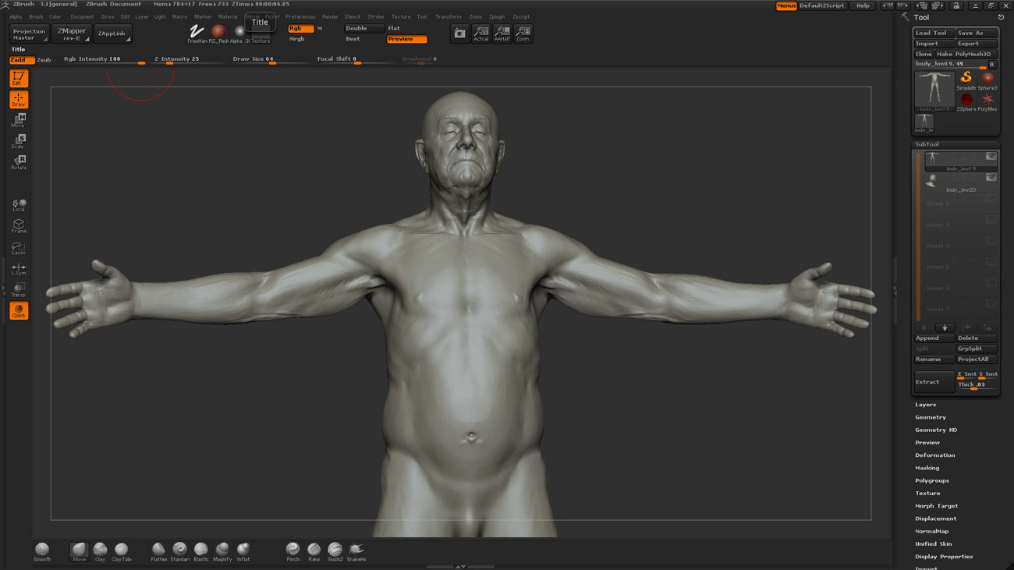1014x570 pixels.
Task: Open the Zplugin menu
Action: click(x=496, y=16)
